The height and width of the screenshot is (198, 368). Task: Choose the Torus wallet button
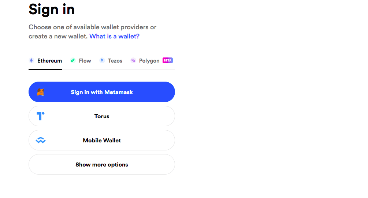102,116
